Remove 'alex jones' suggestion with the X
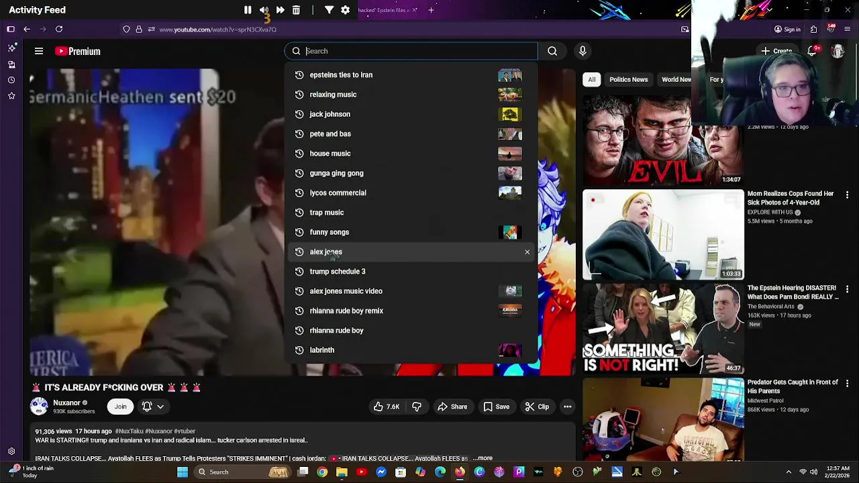The image size is (859, 483). pos(527,252)
